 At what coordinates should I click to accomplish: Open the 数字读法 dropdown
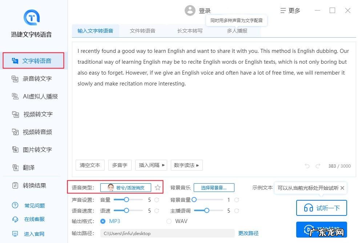coord(187,165)
